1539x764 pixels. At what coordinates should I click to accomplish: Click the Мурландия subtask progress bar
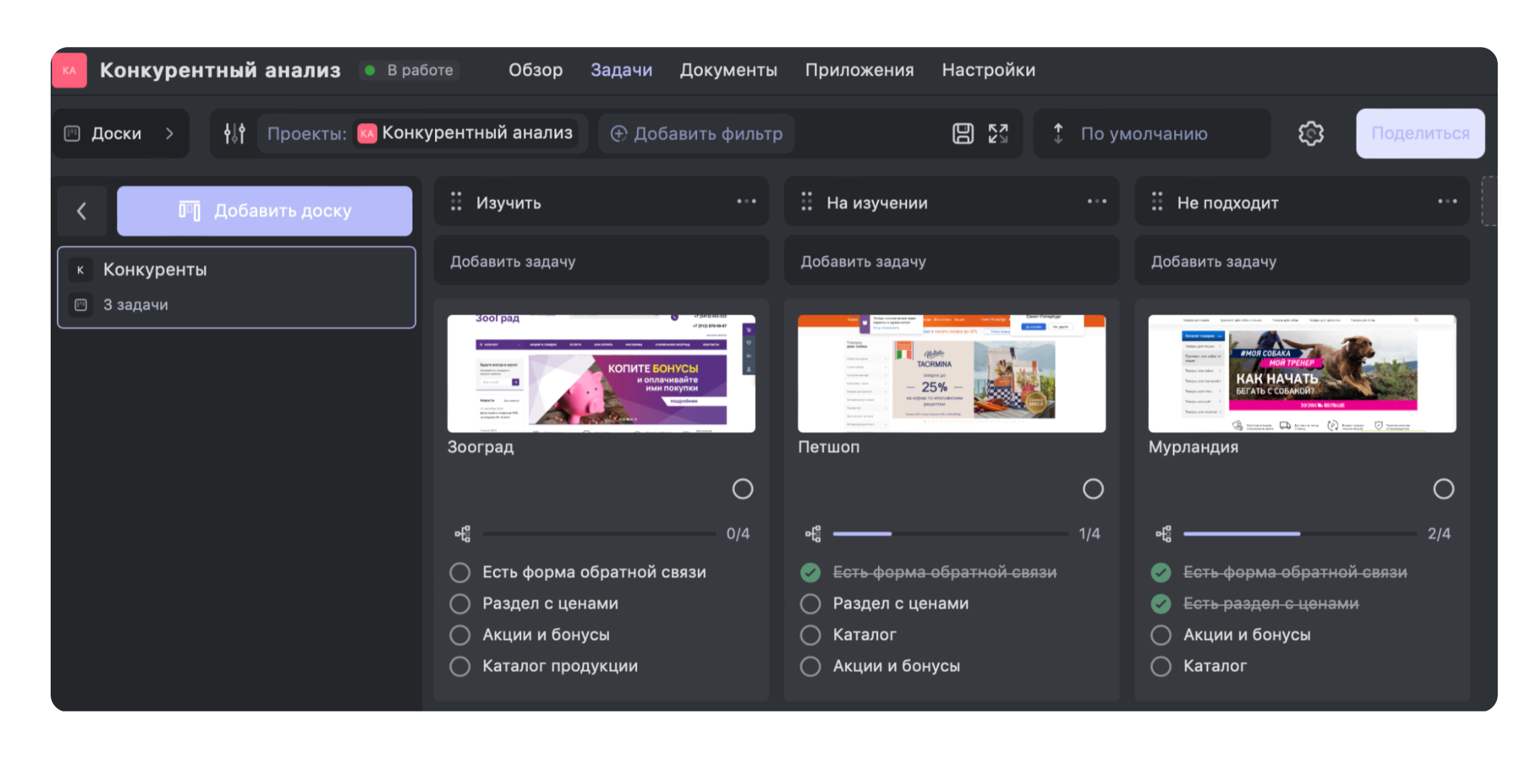click(x=1299, y=534)
